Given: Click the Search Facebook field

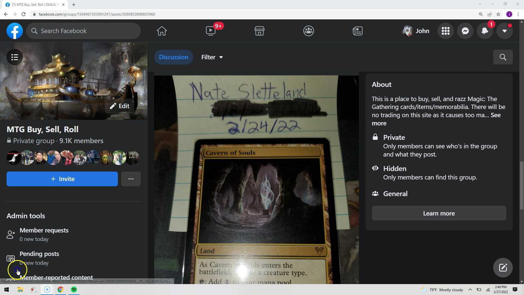Looking at the screenshot, I should point(83,31).
